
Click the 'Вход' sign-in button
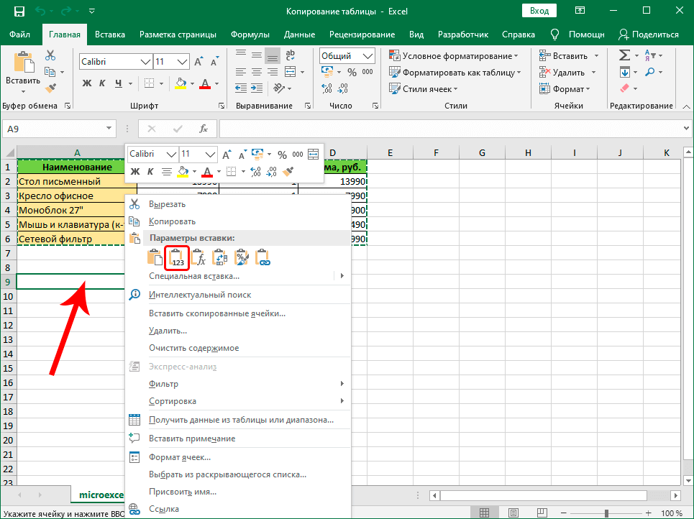coord(539,11)
